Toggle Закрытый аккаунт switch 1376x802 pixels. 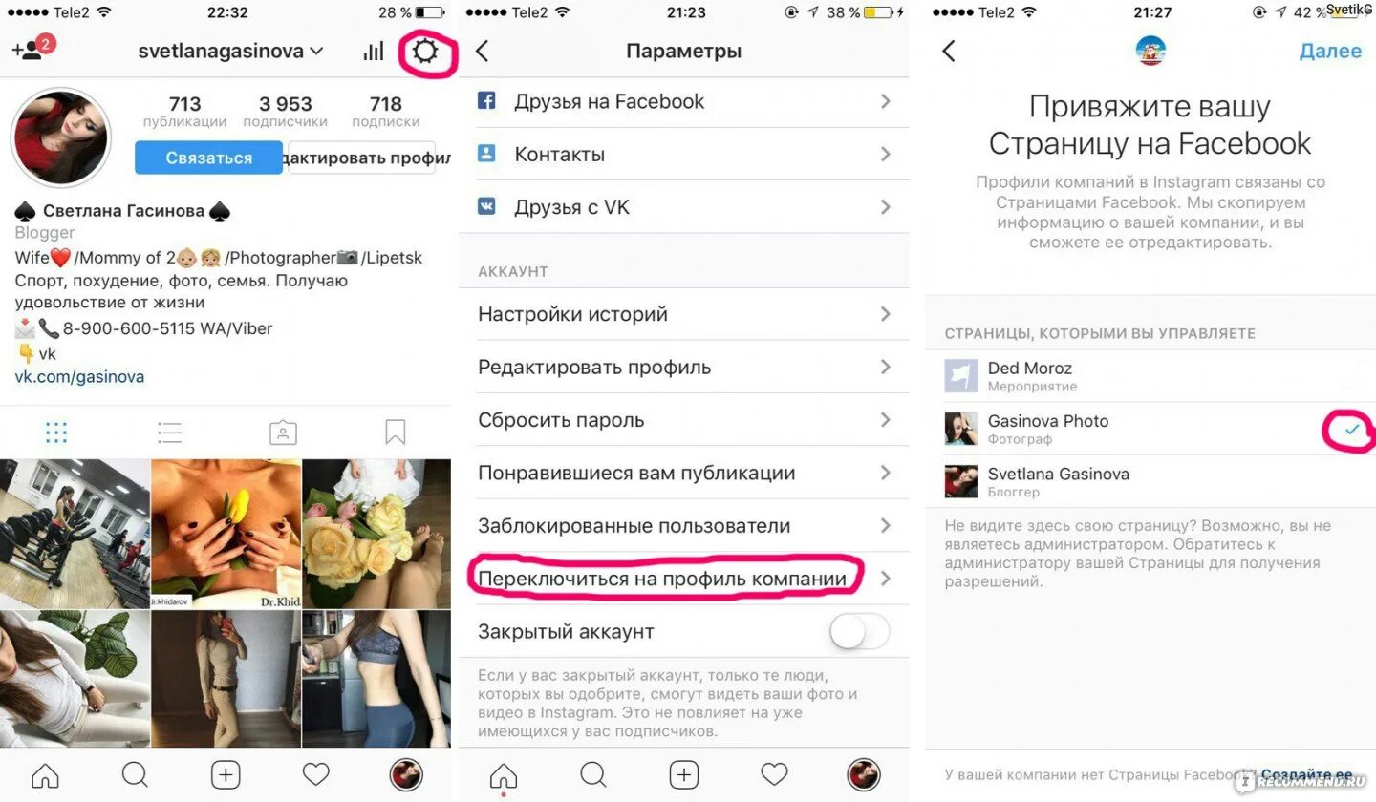(x=859, y=631)
